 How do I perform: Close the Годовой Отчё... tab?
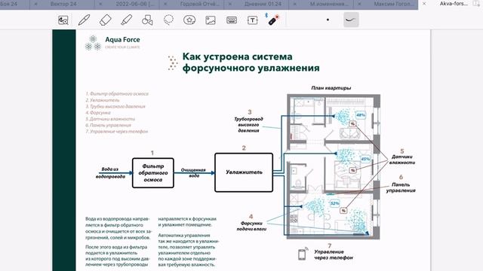165,4
